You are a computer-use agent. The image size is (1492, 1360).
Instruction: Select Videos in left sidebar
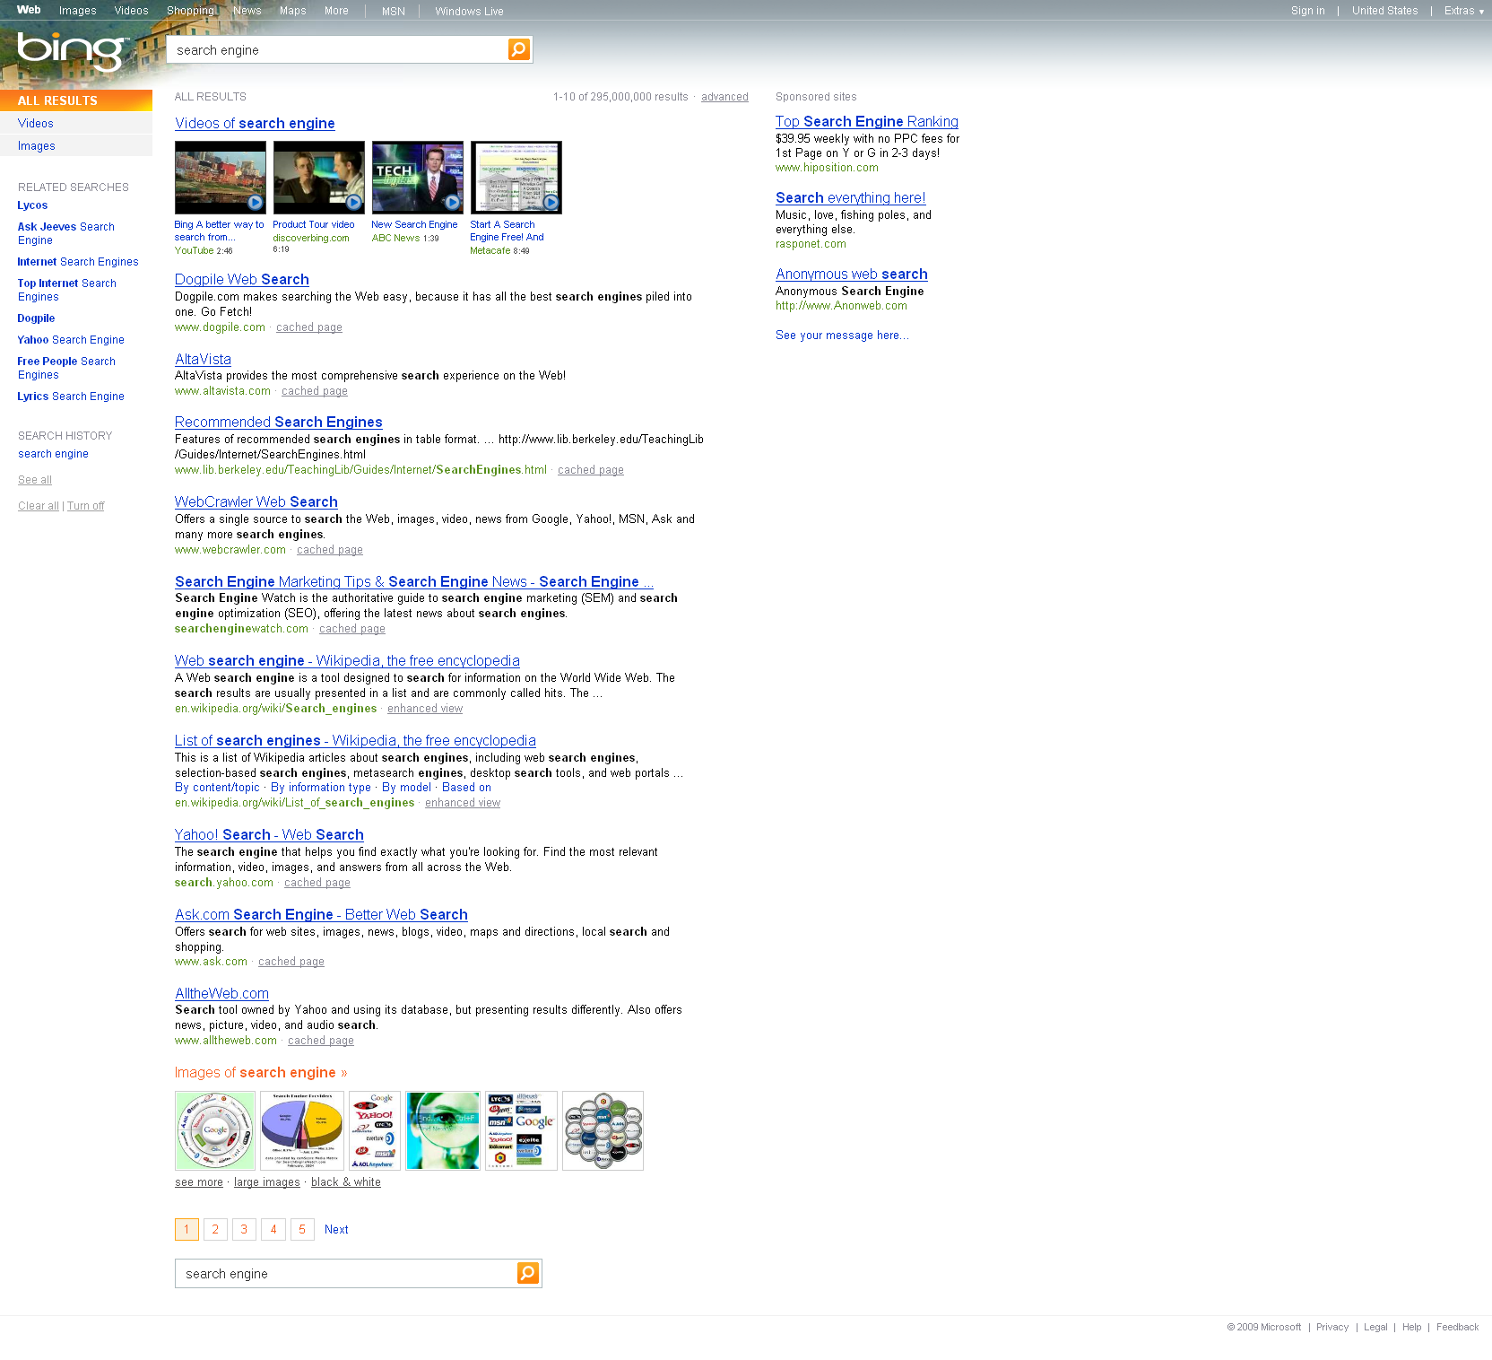click(x=36, y=124)
